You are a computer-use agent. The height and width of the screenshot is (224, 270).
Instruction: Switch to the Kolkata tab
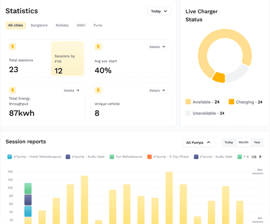coord(62,25)
